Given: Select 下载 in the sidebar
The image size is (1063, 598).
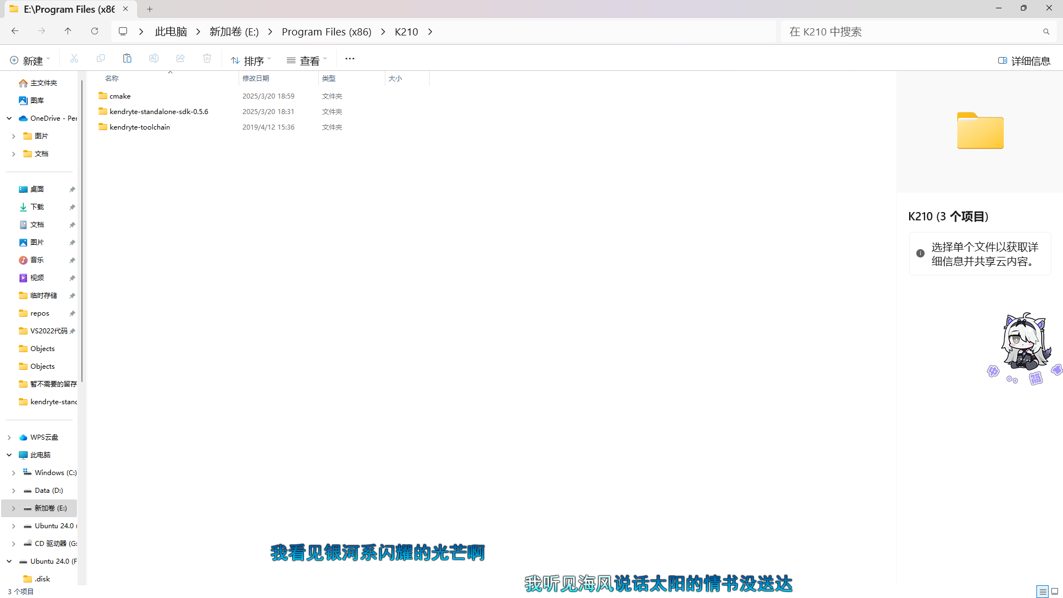Looking at the screenshot, I should click(37, 207).
